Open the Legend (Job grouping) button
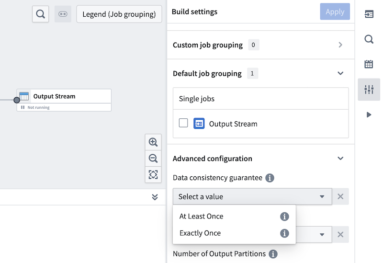 [x=119, y=14]
